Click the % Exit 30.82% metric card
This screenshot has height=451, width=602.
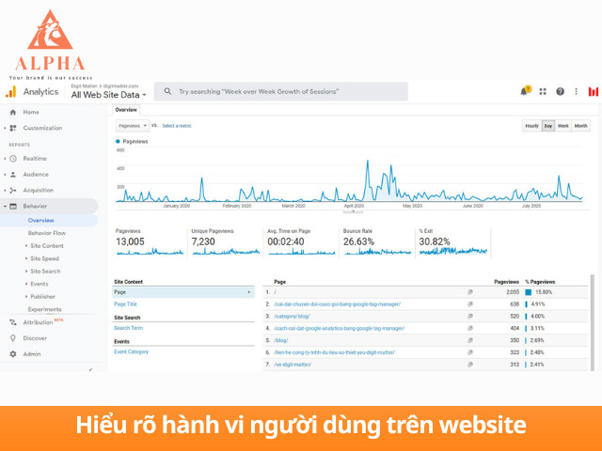[453, 242]
